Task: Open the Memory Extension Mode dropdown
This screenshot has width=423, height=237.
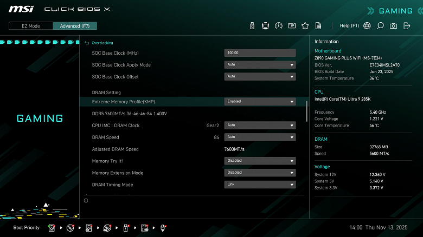Action: [260, 173]
